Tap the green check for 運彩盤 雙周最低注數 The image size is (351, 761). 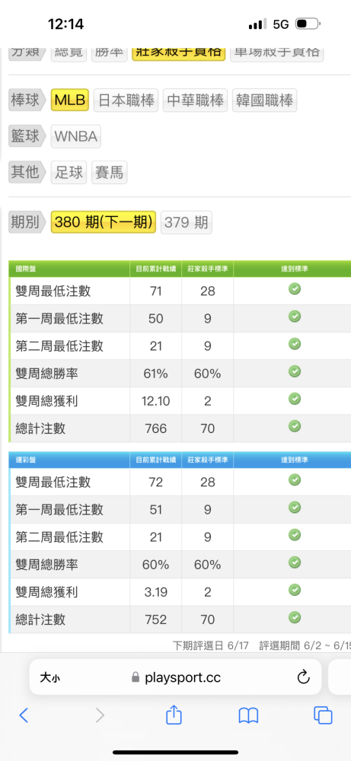294,480
